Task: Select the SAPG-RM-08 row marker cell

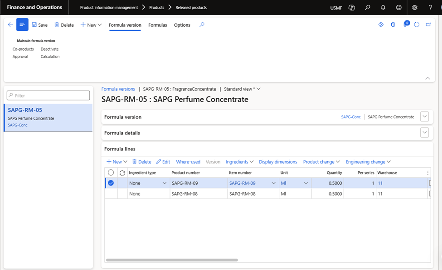Action: point(111,193)
